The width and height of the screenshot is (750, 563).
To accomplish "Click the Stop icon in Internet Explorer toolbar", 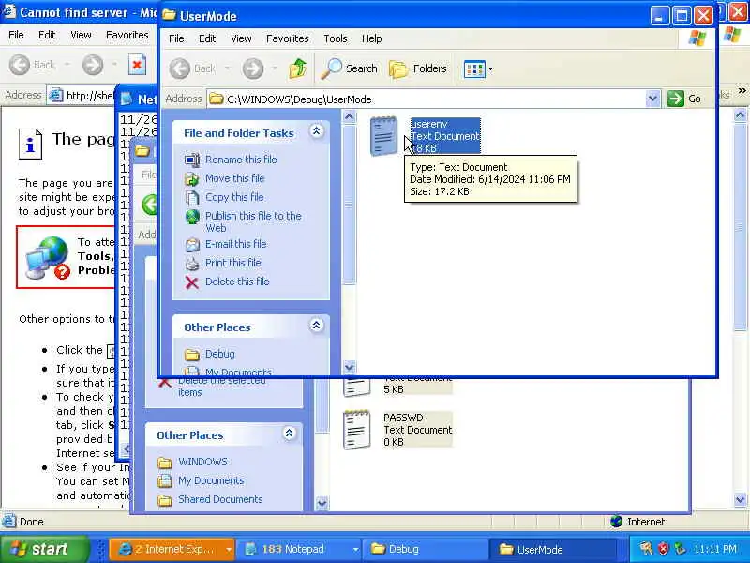I will [137, 65].
